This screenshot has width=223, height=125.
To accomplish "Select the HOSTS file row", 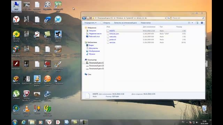I will (x=146, y=31).
